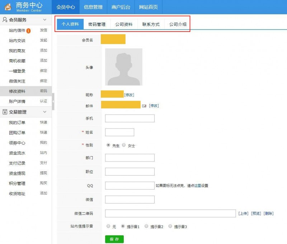
Task: Open 资金提现 in the sidebar
Action: point(17,173)
